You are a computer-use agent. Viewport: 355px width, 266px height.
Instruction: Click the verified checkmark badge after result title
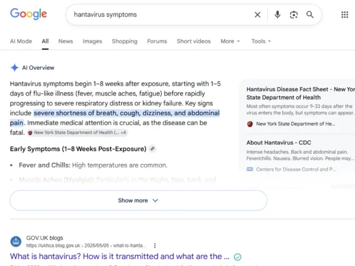[x=238, y=257]
